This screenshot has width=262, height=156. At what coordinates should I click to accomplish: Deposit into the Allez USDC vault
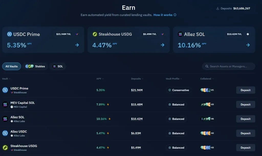245,133
